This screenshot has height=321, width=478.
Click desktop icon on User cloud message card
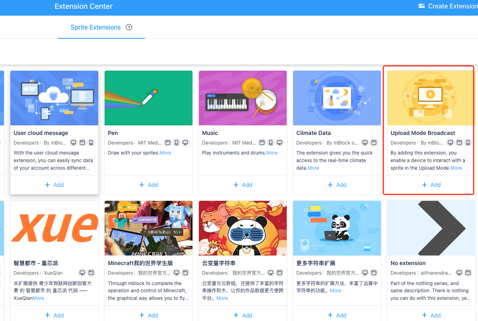pyautogui.click(x=73, y=143)
